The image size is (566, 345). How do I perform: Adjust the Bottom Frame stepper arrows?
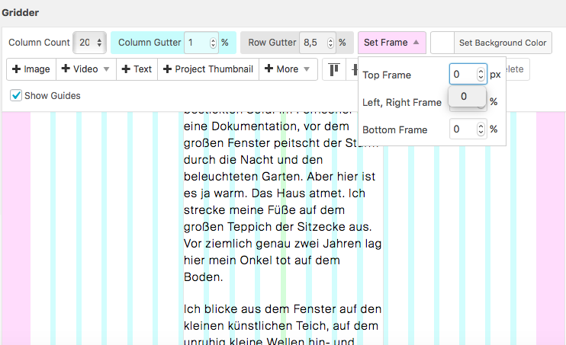click(481, 129)
